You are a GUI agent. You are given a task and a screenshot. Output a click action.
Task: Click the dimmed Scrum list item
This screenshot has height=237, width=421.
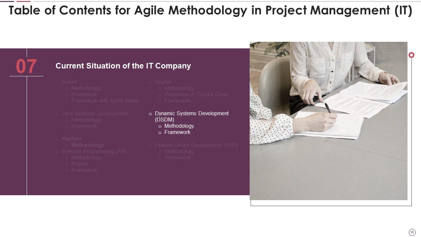(x=69, y=82)
